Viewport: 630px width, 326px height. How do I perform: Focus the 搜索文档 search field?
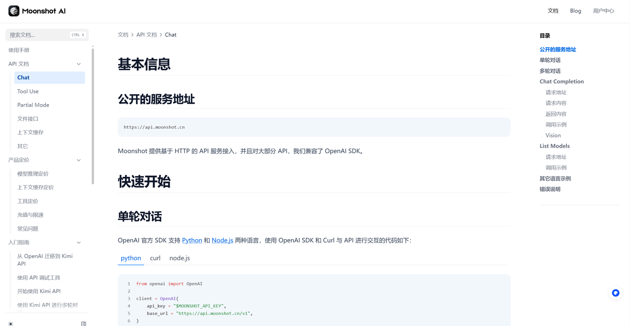[47, 35]
